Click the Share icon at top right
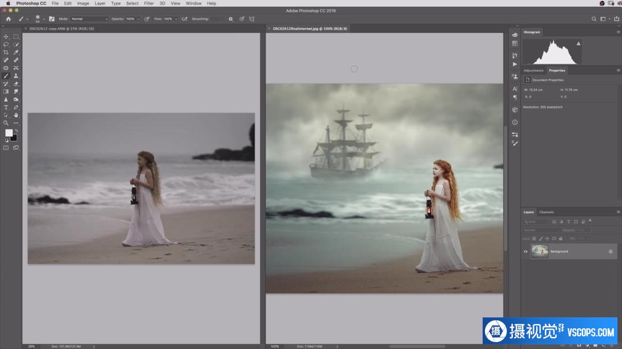The width and height of the screenshot is (622, 349). [x=616, y=19]
